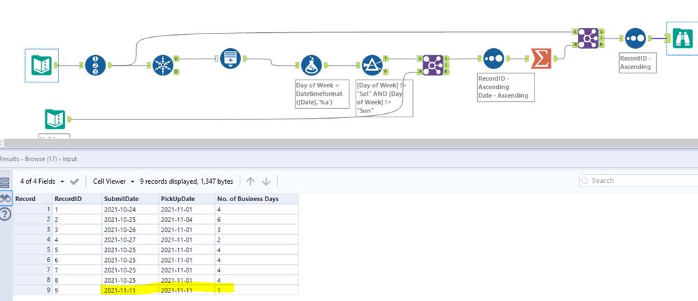The width and height of the screenshot is (698, 301).
Task: Select the final Sort tool
Action: tap(635, 38)
